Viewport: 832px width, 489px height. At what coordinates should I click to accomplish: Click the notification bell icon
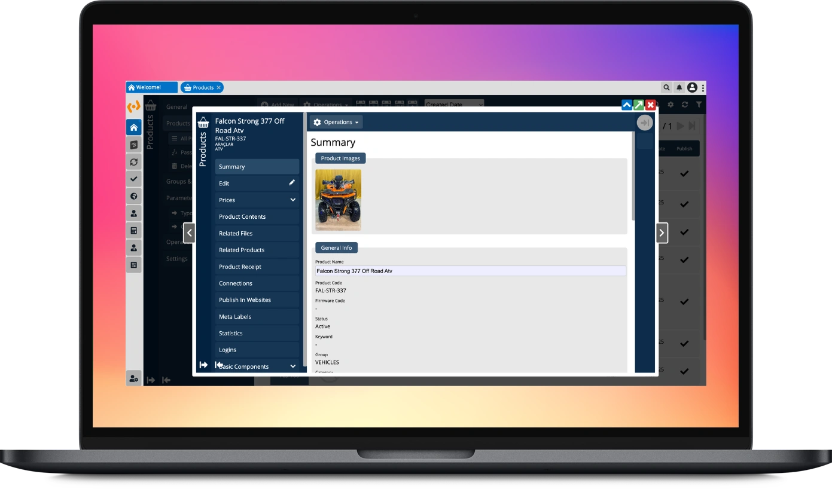679,87
